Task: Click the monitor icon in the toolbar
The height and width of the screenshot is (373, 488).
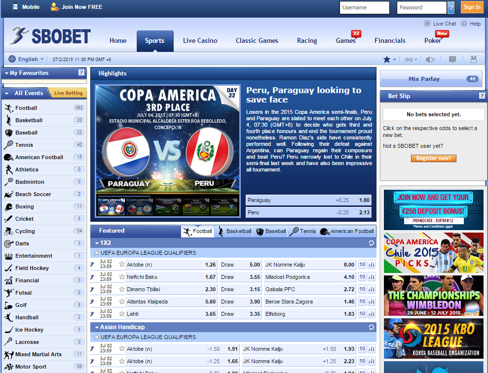Action: [452, 59]
